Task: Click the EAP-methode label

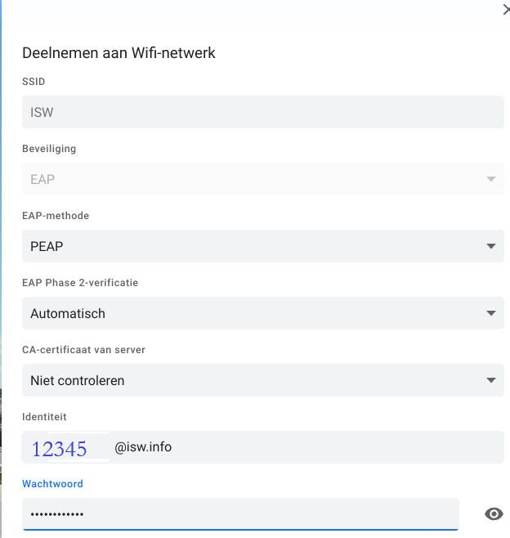Action: (56, 216)
